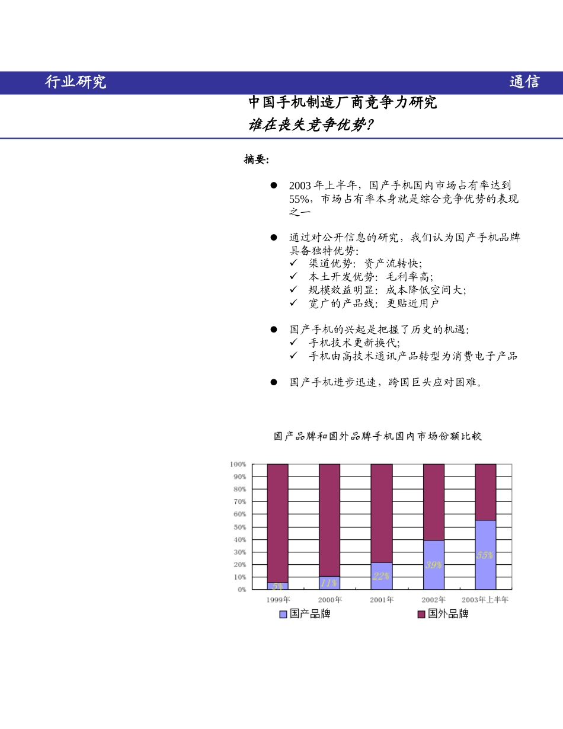
Task: Click the blue 国产品牌 legend swatch
Action: [283, 615]
